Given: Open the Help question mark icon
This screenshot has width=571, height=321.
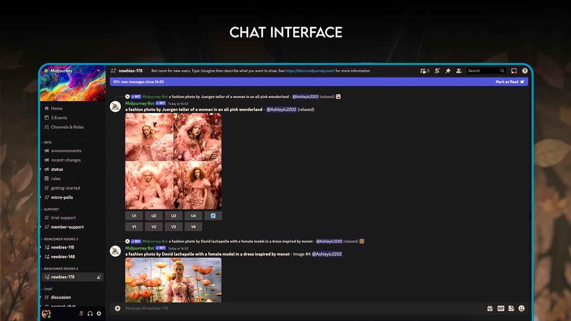Looking at the screenshot, I should pyautogui.click(x=525, y=71).
